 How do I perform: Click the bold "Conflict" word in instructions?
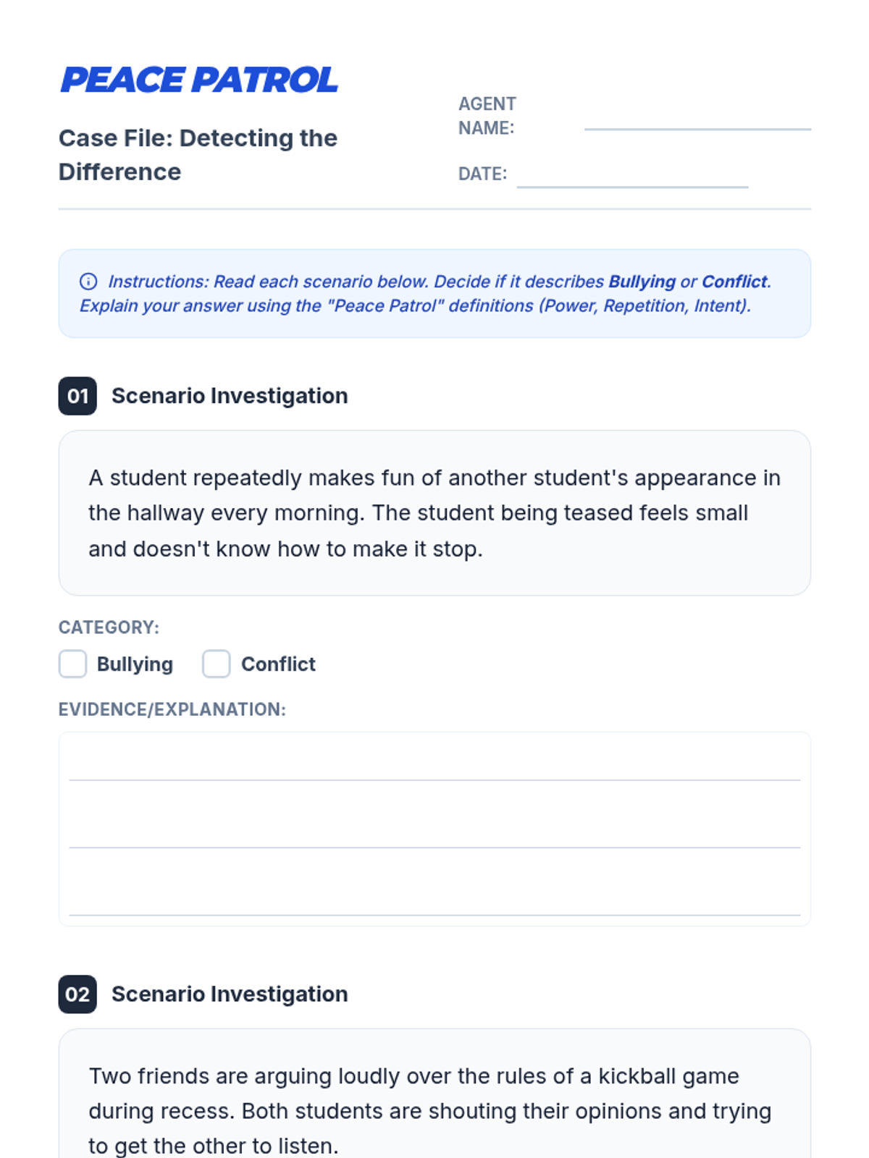click(734, 282)
